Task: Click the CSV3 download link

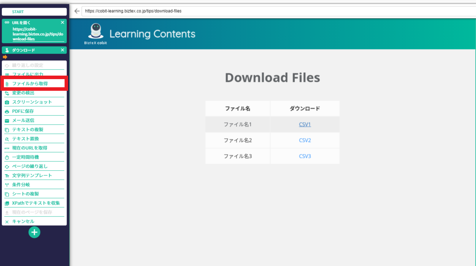Action: 305,156
